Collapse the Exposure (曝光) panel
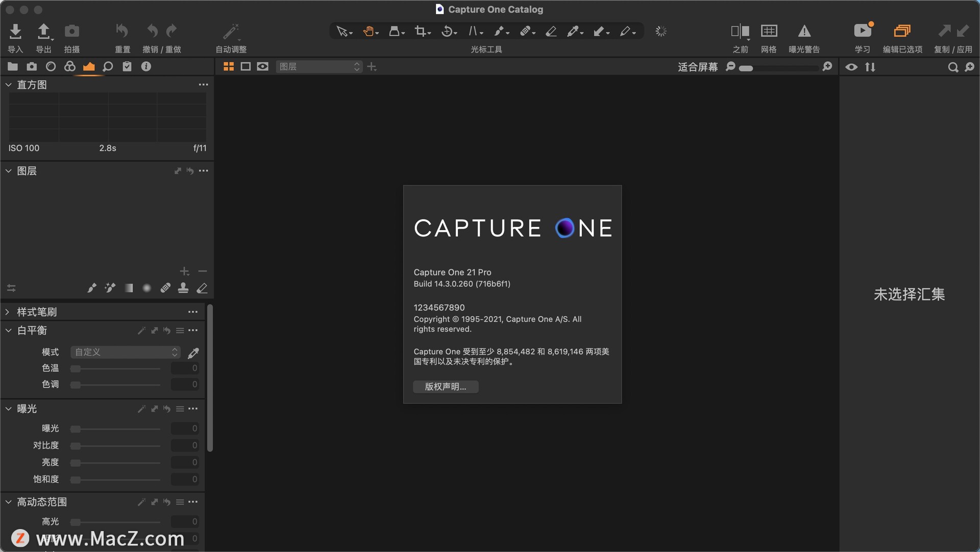Viewport: 980px width, 552px height. 9,409
